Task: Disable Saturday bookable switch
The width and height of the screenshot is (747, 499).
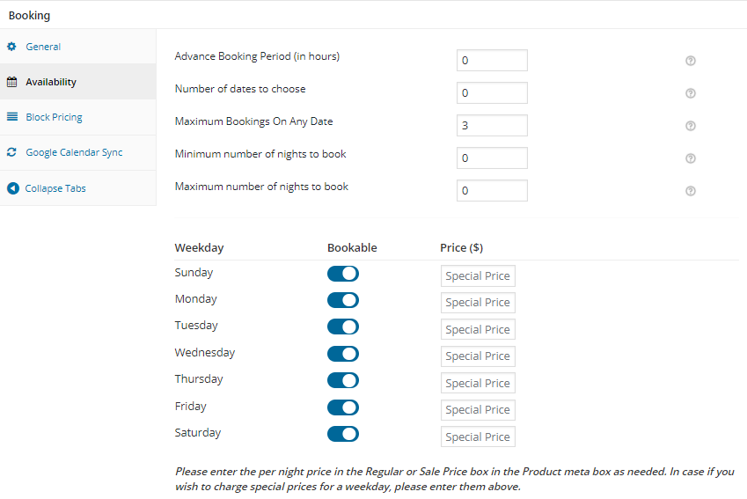Action: (x=342, y=434)
